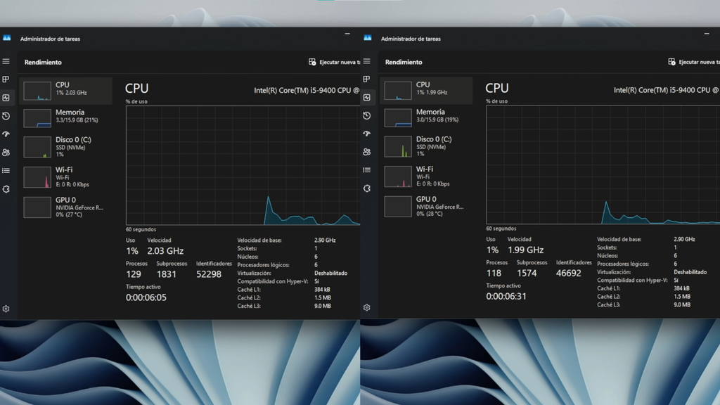
Task: Click Intel Core i5-9400 CPU name in right window
Action: [667, 90]
